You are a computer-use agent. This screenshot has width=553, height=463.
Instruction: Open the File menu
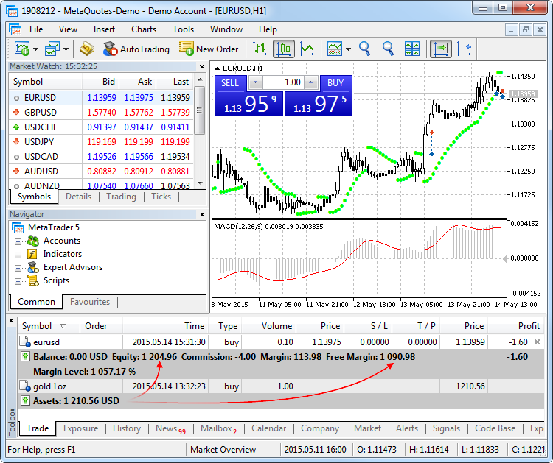coord(36,29)
